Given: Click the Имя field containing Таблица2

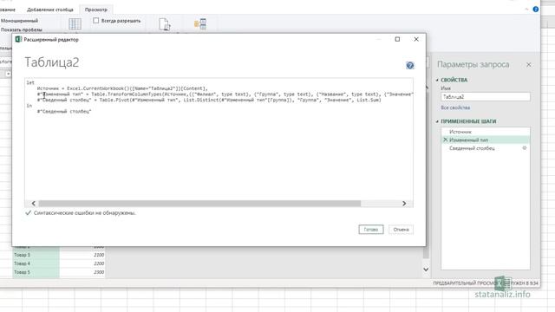Looking at the screenshot, I should tap(486, 96).
